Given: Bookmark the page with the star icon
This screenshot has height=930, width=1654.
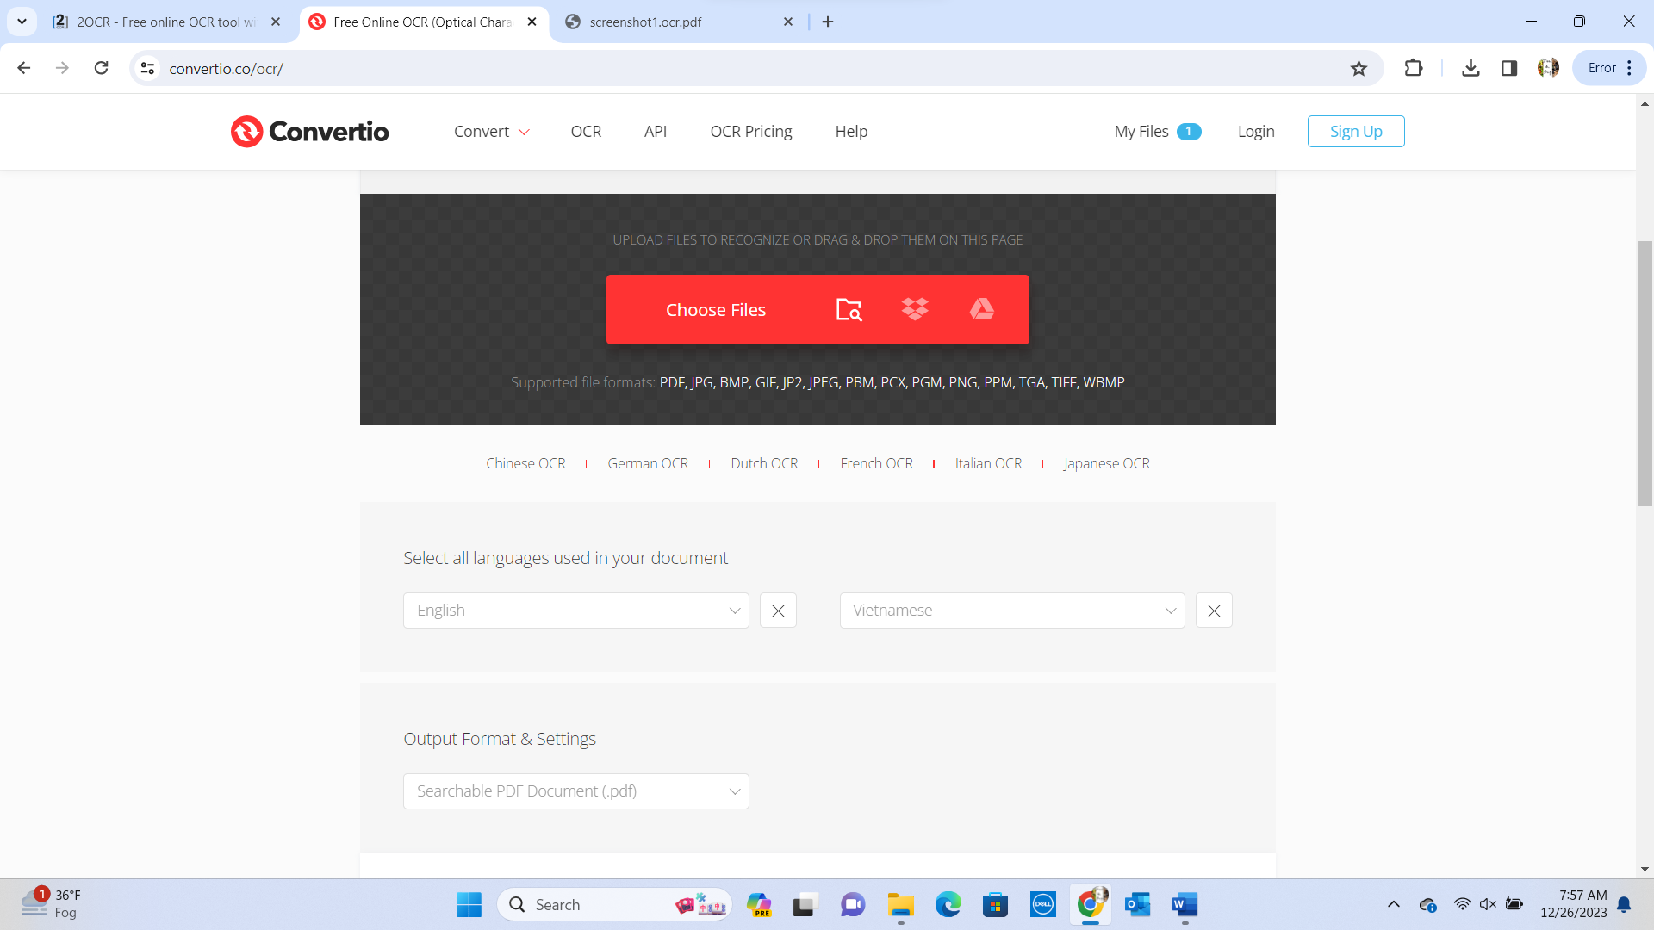Looking at the screenshot, I should pos(1359,68).
